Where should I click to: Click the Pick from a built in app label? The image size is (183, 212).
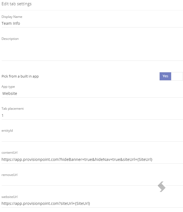(x=20, y=76)
